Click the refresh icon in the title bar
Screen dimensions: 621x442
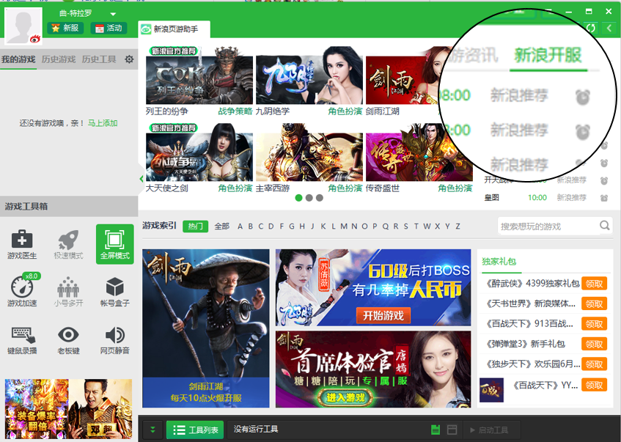coord(591,28)
